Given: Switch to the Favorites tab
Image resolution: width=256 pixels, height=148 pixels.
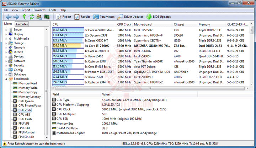Looking at the screenshot, I should [22, 24].
